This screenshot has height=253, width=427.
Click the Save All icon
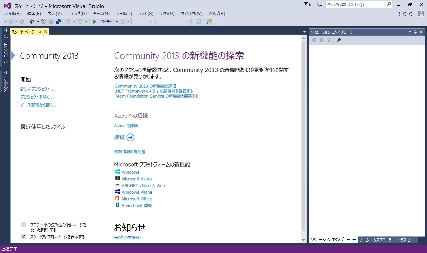[x=58, y=22]
